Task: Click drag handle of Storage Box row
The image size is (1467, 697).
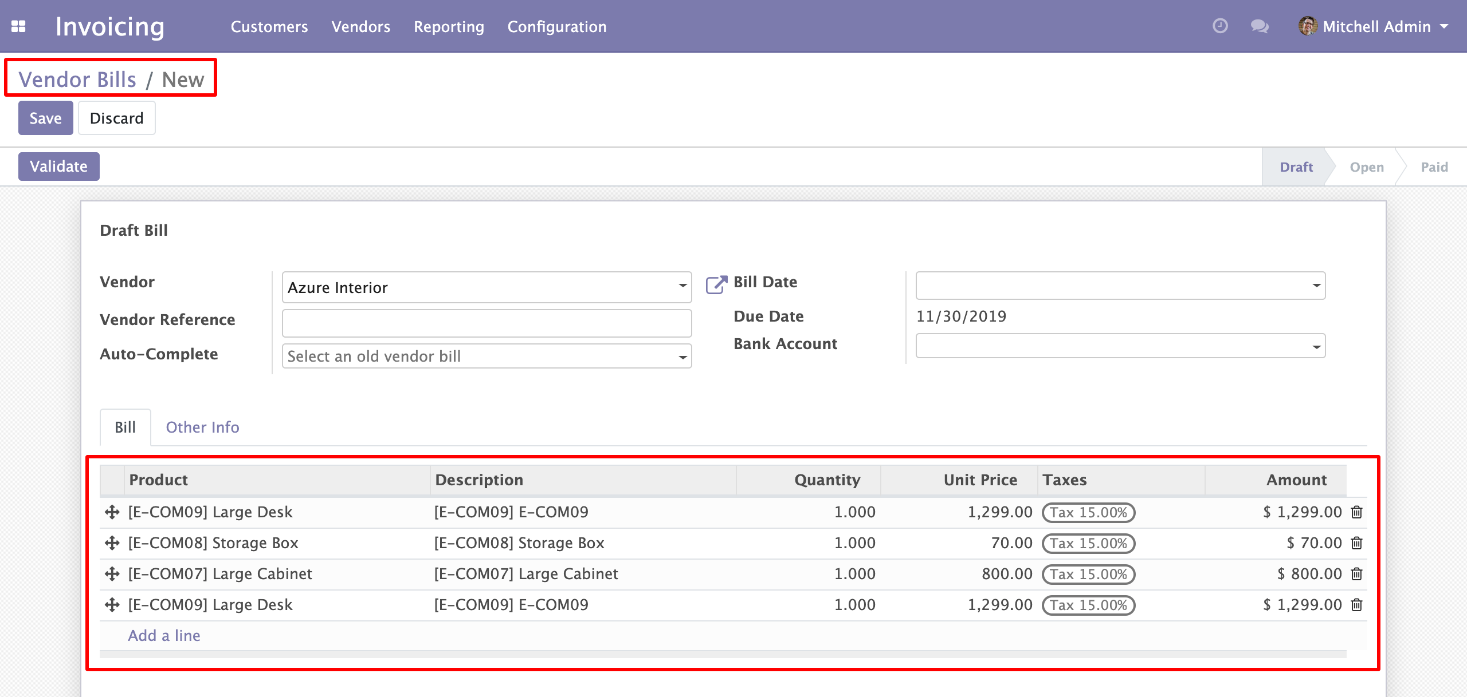Action: point(112,543)
